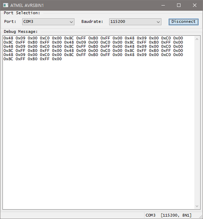Click the [115200, 8N1] status bar text
203x219 pixels.
[x=176, y=215]
